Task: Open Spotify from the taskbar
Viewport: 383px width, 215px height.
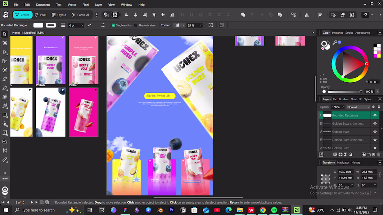Action: [x=274, y=210]
